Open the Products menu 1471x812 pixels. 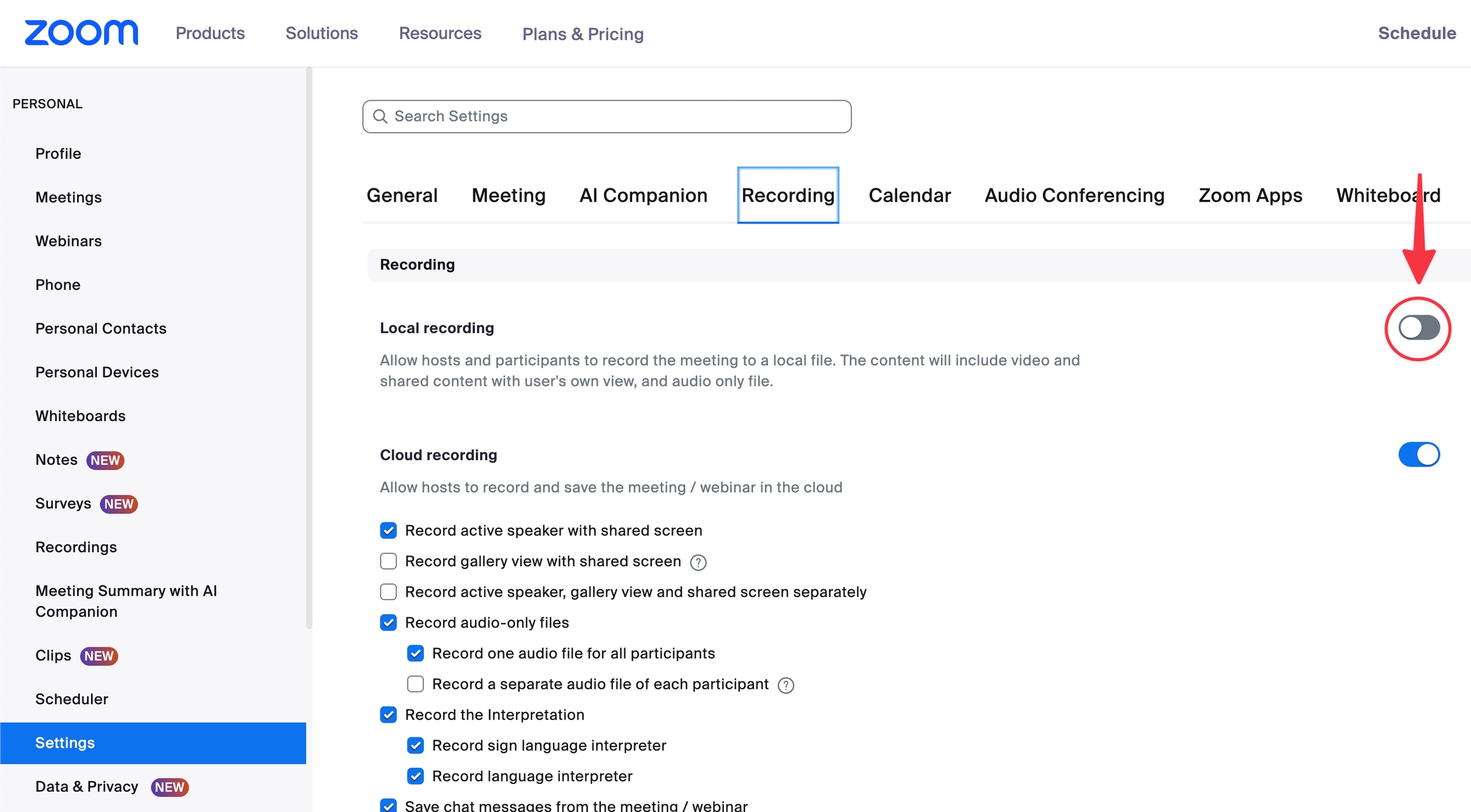pos(210,33)
